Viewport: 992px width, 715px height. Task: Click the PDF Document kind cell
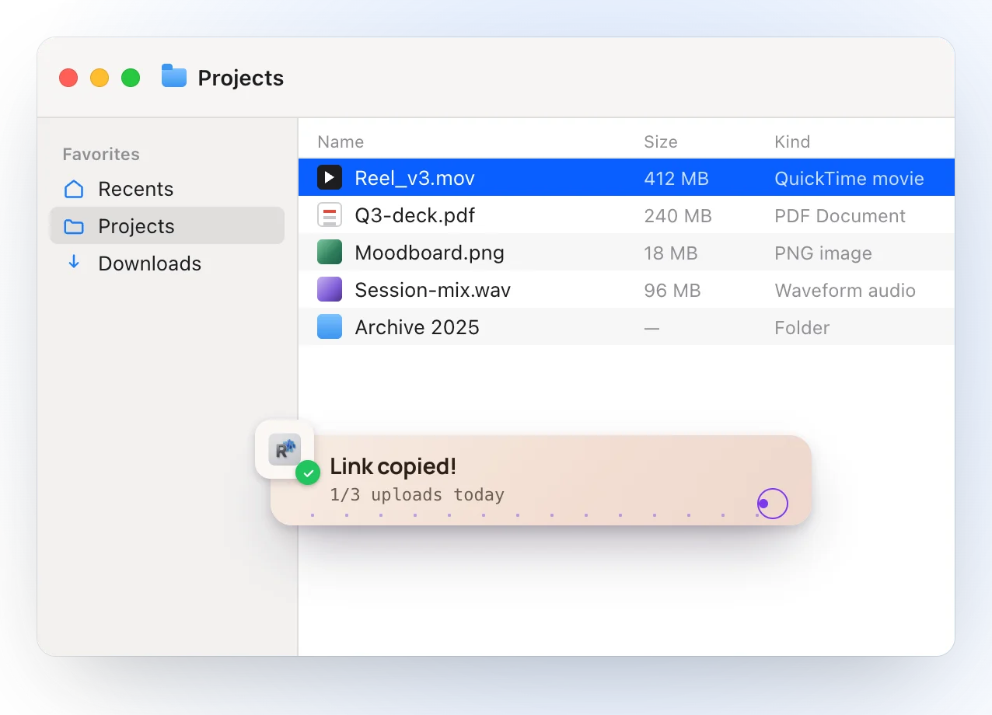(840, 216)
